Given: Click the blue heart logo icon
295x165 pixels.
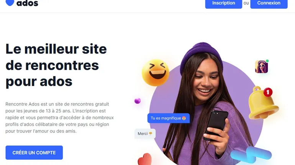Looking at the screenshot, I should click(10, 3).
